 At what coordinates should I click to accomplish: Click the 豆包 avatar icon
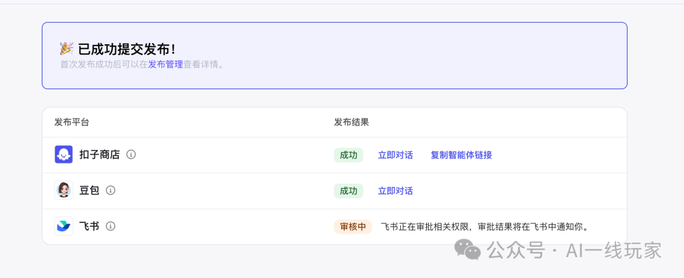click(64, 190)
